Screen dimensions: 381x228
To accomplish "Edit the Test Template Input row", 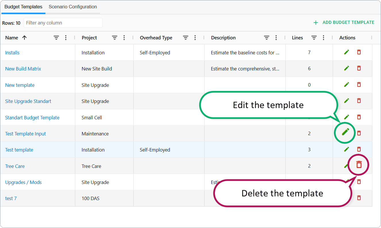I will pos(345,132).
